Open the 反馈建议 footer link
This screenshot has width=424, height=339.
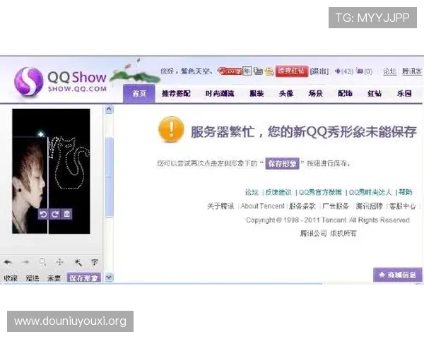(x=278, y=193)
